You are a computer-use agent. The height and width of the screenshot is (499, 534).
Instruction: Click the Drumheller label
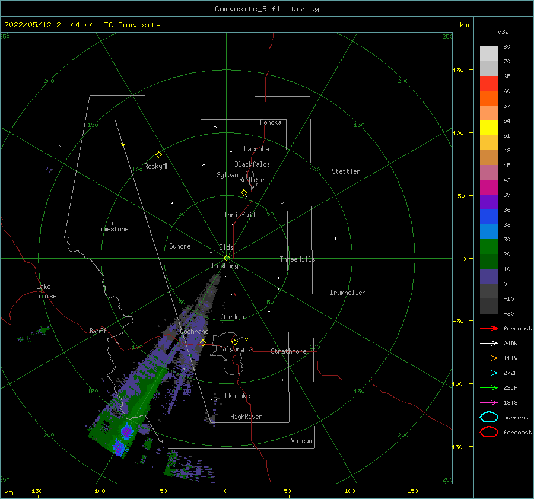348,293
